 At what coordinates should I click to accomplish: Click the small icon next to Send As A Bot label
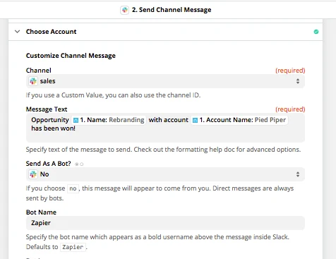(x=79, y=164)
